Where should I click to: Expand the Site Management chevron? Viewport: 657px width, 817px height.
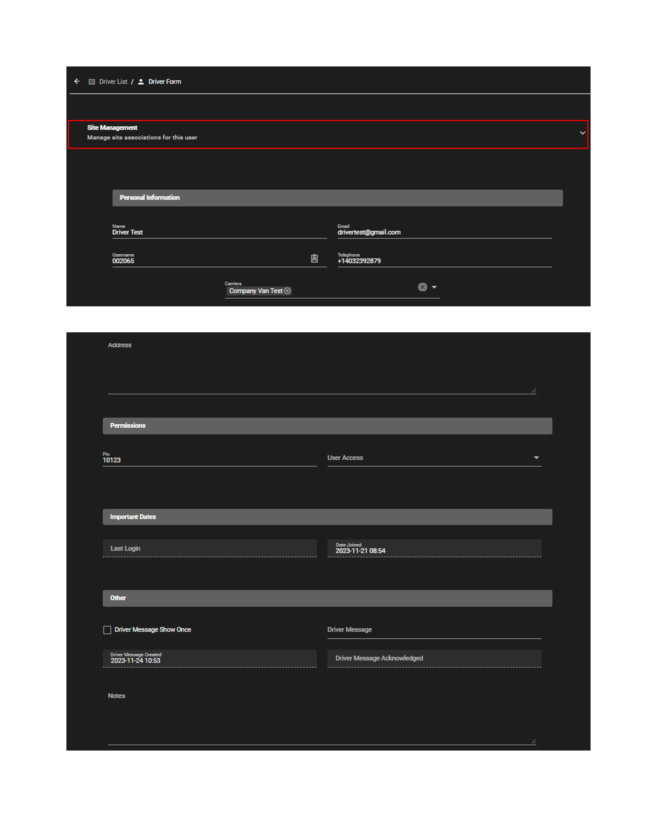coord(583,133)
